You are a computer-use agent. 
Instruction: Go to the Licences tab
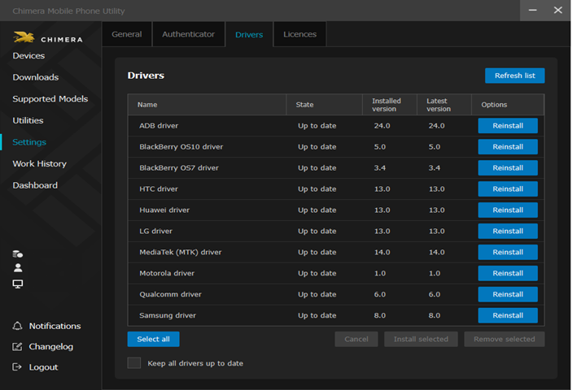point(300,34)
